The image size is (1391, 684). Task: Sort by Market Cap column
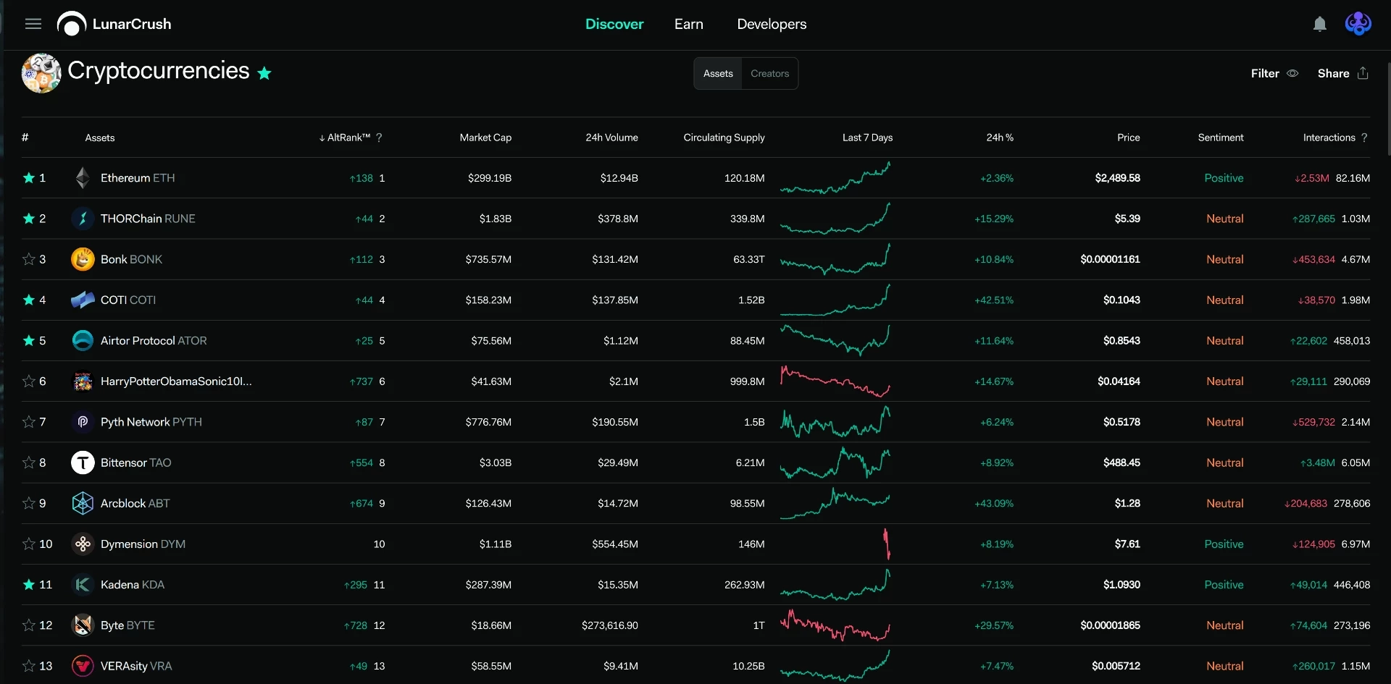[485, 138]
